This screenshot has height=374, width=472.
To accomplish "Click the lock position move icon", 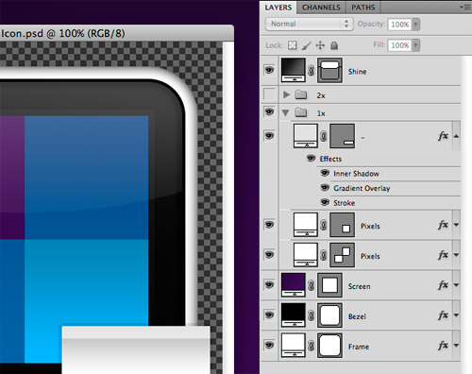I will click(x=320, y=45).
